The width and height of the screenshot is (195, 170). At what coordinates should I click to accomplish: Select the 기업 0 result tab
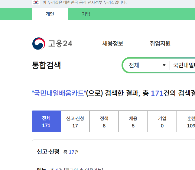click(x=162, y=121)
